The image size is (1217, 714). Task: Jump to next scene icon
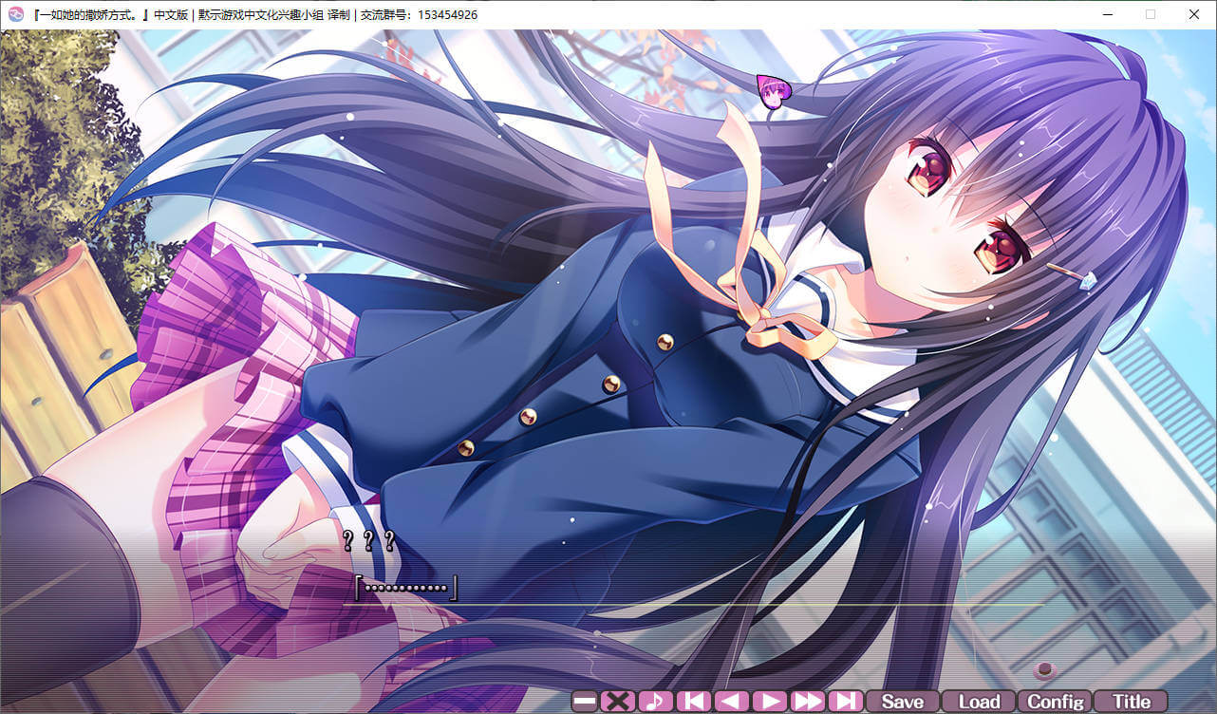pyautogui.click(x=844, y=702)
